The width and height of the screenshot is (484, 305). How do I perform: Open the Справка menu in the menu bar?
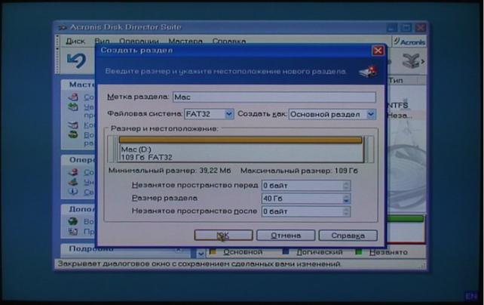[x=229, y=41]
